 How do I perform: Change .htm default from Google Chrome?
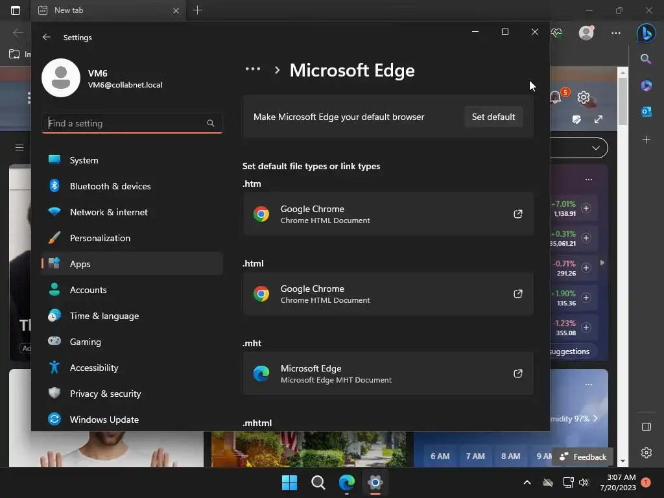tap(388, 214)
